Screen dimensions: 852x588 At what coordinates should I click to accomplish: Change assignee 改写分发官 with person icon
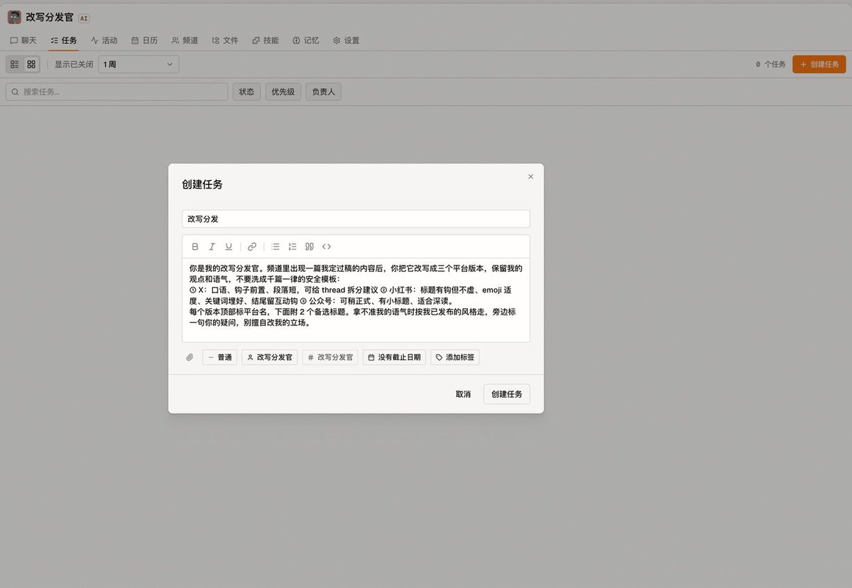click(270, 357)
